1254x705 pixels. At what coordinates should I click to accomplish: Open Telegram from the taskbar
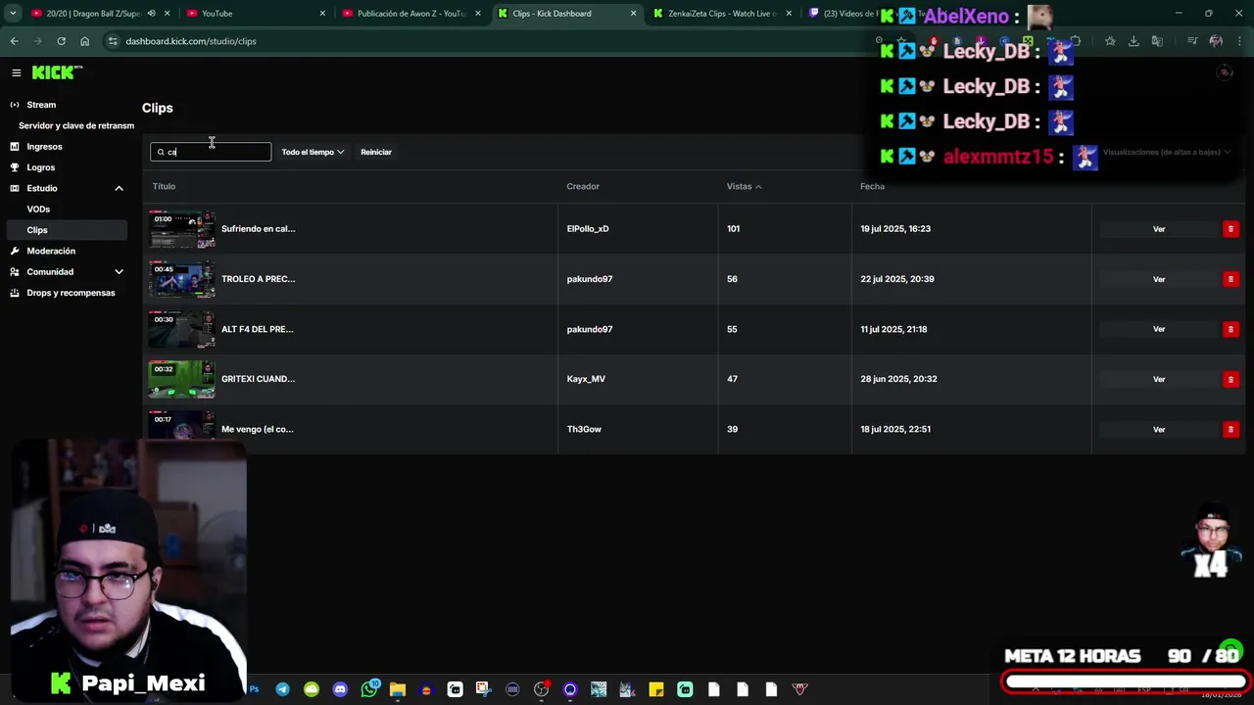(282, 689)
